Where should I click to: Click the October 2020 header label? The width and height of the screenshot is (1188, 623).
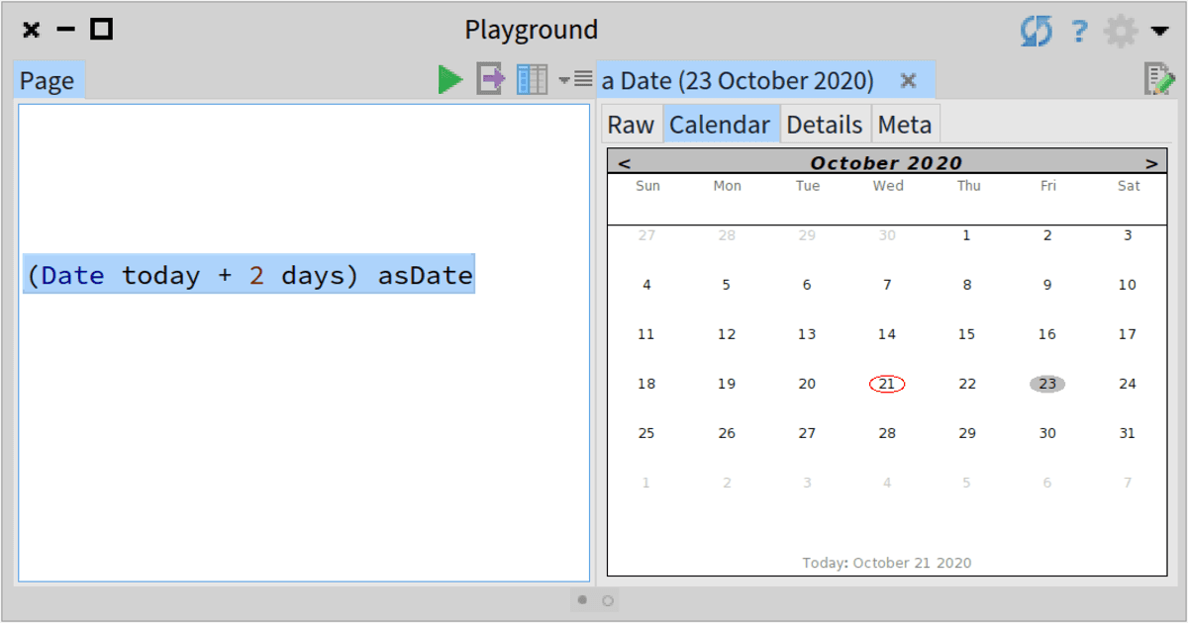(886, 161)
